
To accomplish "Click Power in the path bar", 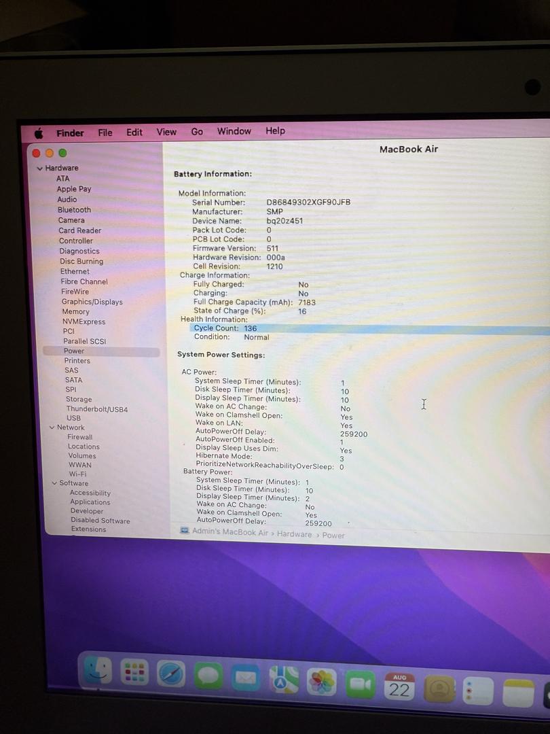I will (x=333, y=535).
